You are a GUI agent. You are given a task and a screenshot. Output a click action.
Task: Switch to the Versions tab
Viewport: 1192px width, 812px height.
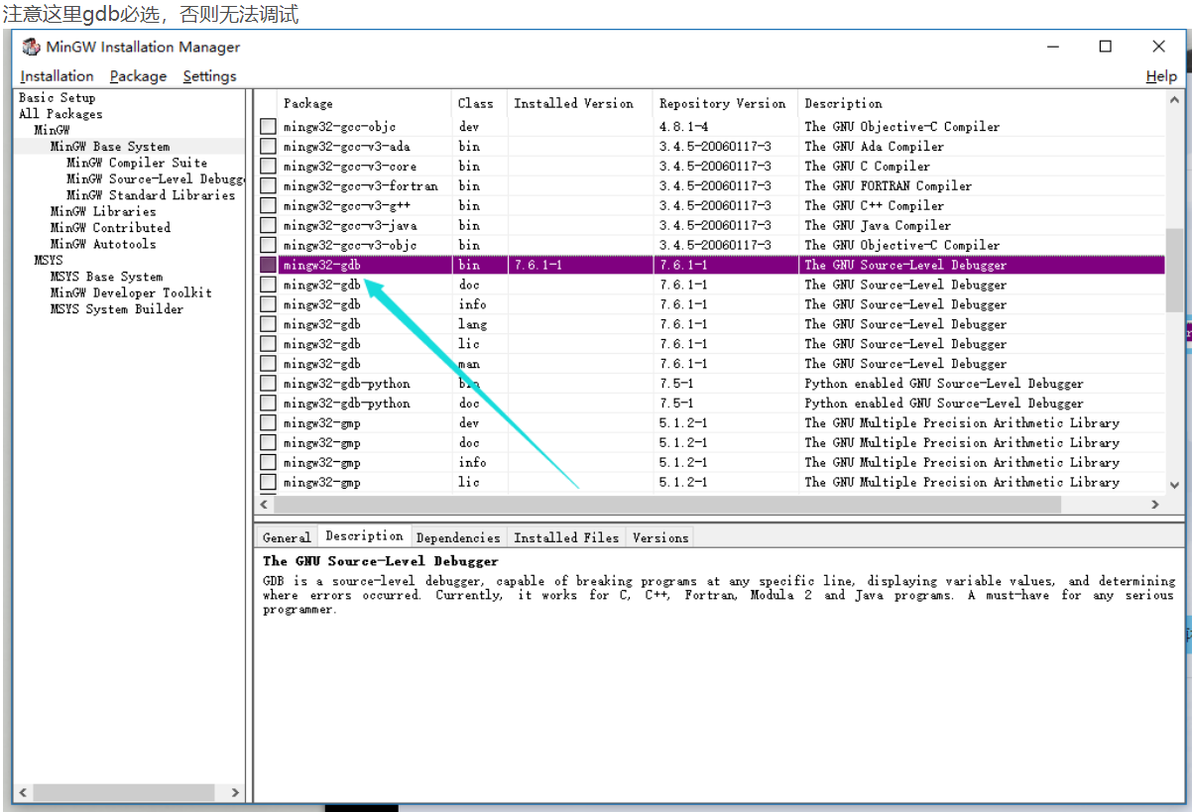pos(660,537)
